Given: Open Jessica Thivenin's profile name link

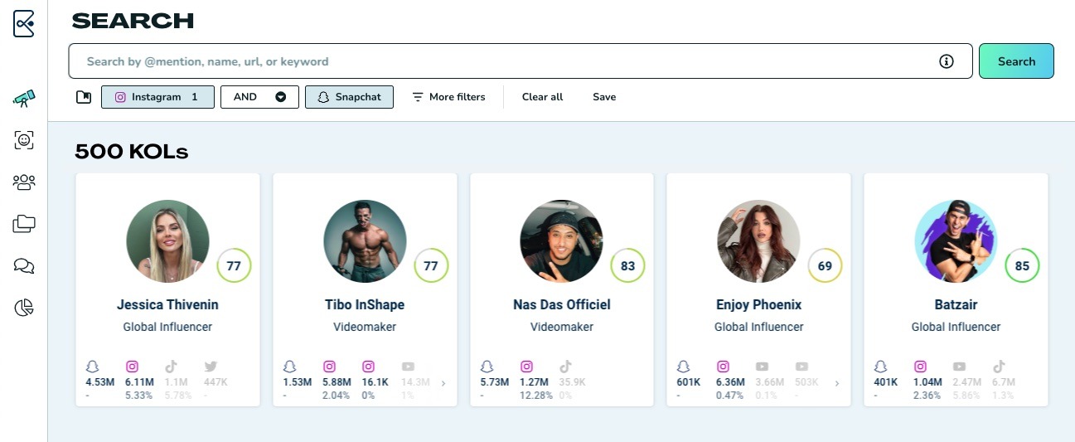Looking at the screenshot, I should pyautogui.click(x=167, y=304).
